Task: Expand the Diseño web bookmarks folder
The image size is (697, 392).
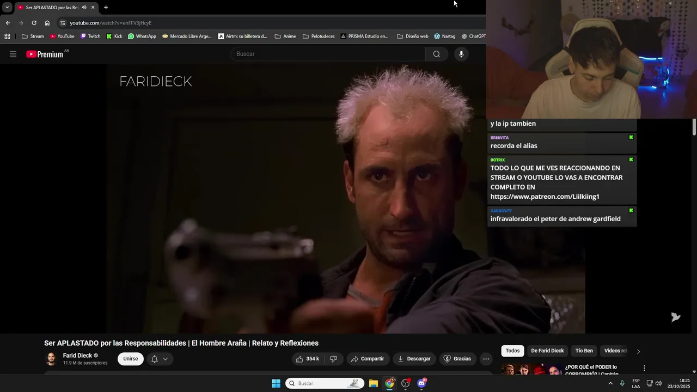Action: pos(413,36)
